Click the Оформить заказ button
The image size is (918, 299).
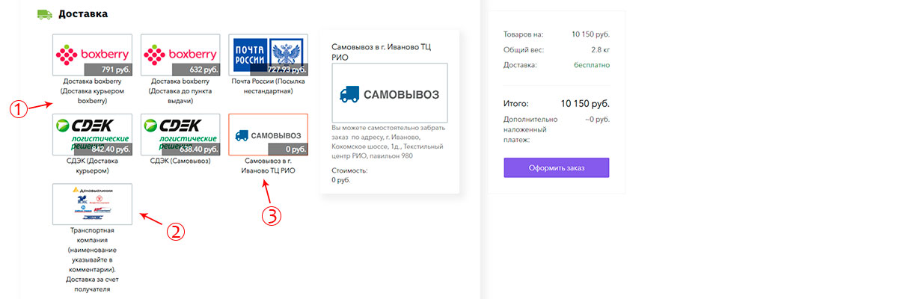(556, 167)
